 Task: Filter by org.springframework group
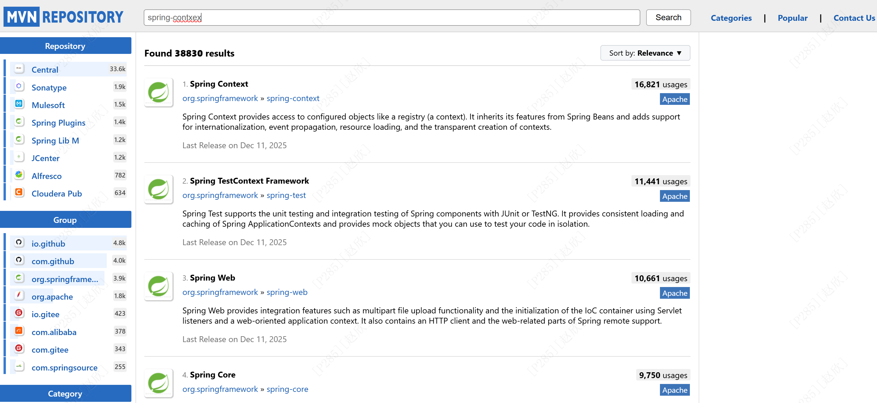tap(65, 279)
